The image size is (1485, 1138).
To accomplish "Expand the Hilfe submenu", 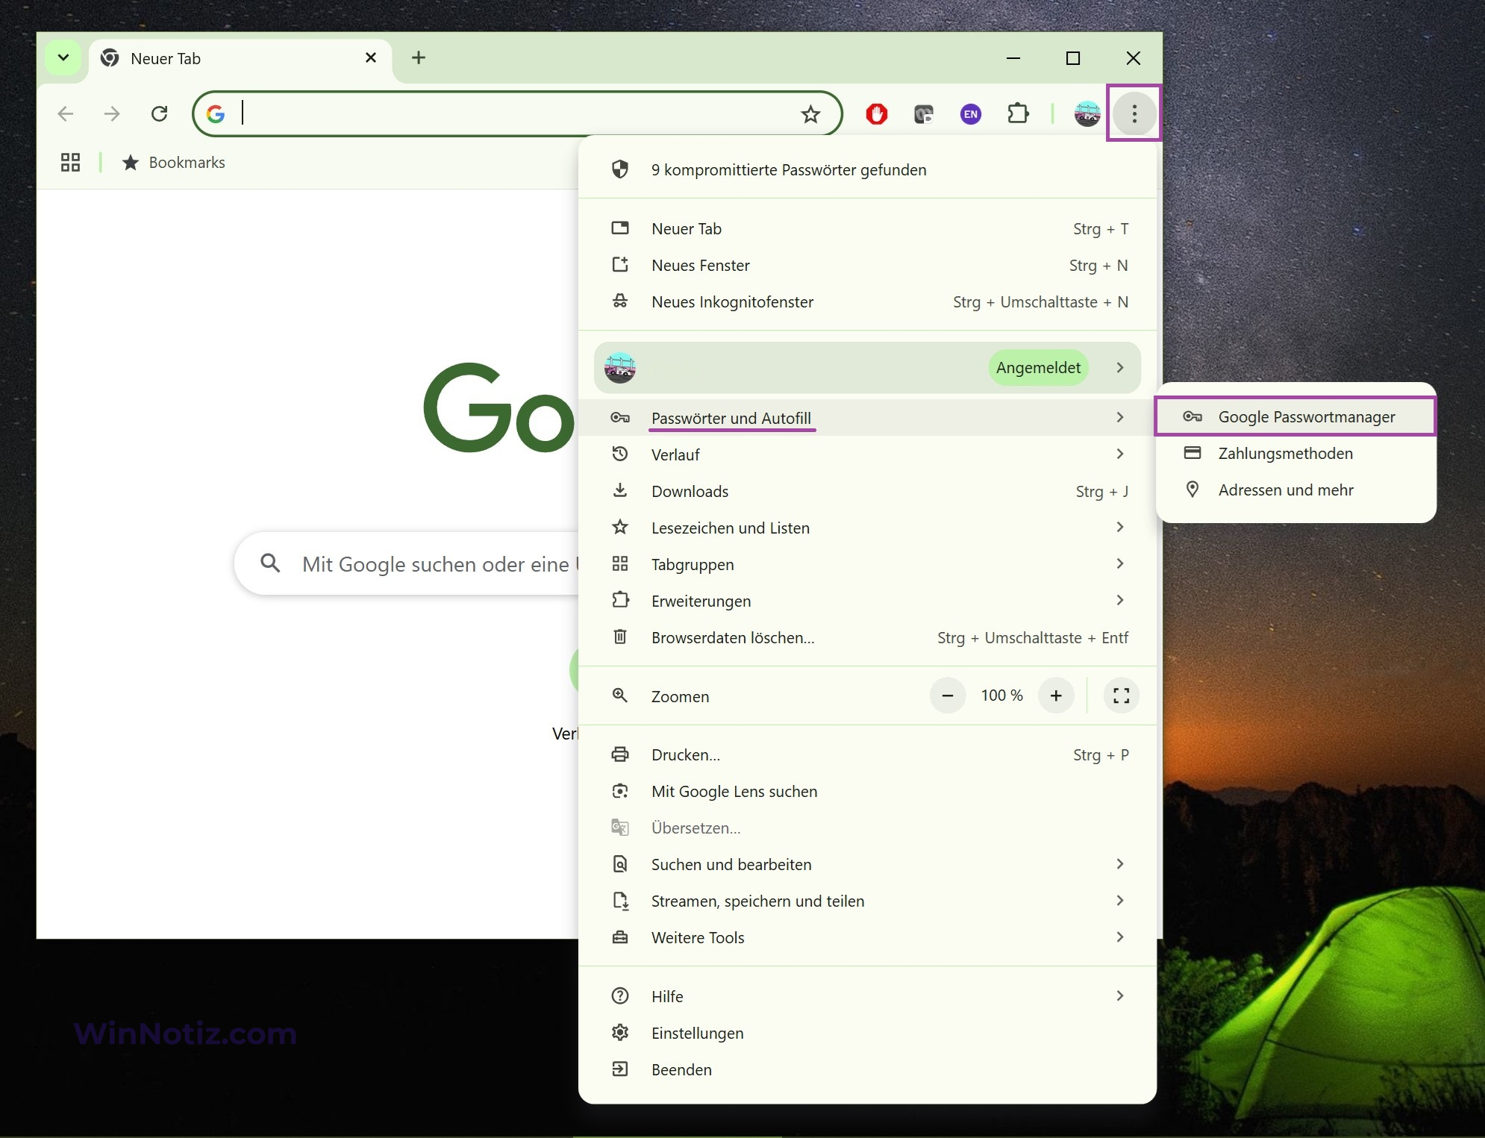I will pos(868,995).
